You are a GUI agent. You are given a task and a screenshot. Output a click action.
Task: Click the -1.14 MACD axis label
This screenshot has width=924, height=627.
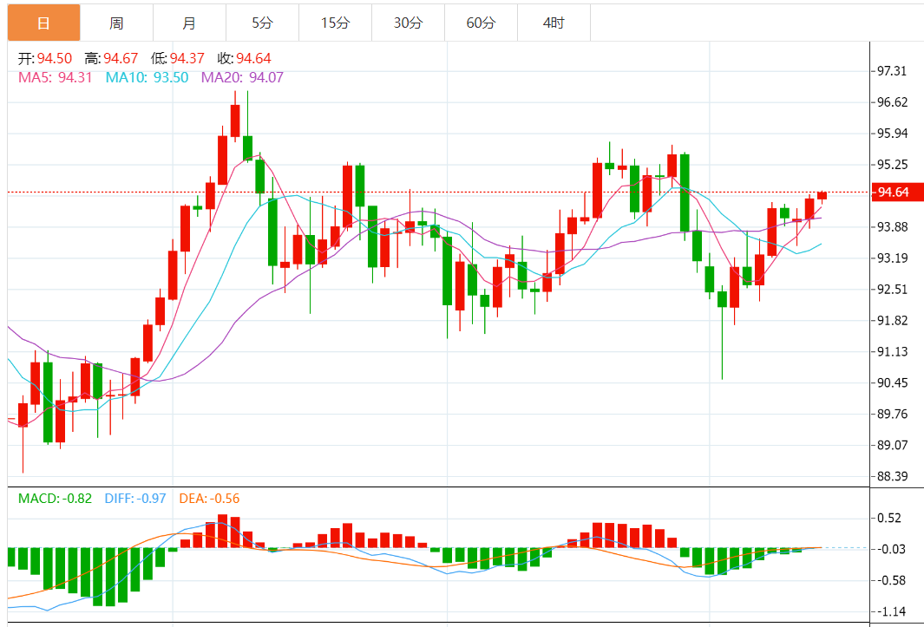[x=890, y=611]
